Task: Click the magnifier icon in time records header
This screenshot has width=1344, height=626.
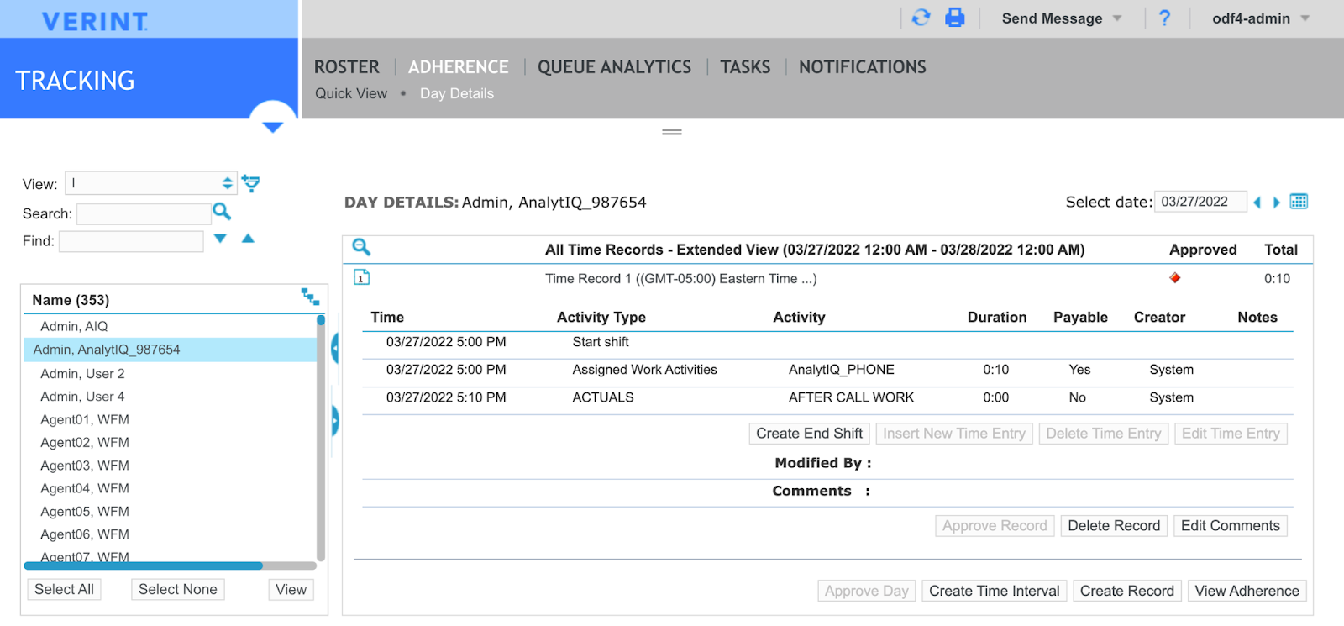Action: pos(361,247)
